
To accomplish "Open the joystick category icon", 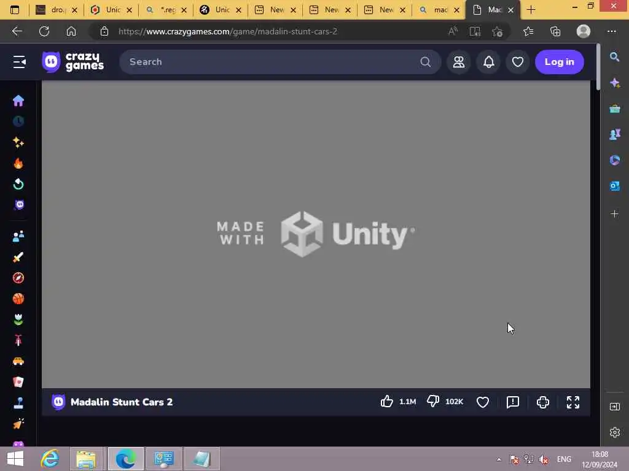I will tap(18, 403).
